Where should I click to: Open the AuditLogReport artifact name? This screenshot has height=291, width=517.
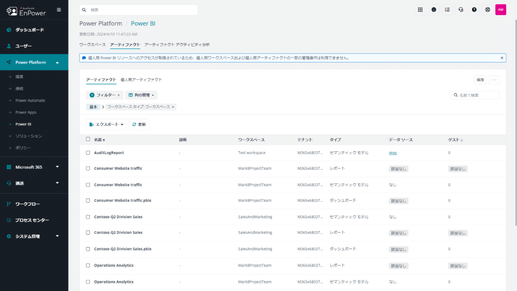[x=109, y=153]
